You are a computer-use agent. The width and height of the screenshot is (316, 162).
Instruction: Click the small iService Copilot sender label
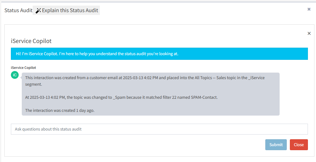pyautogui.click(x=23, y=68)
